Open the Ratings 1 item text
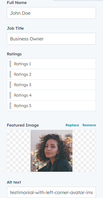Screen dimensions: 103x198 [22, 64]
